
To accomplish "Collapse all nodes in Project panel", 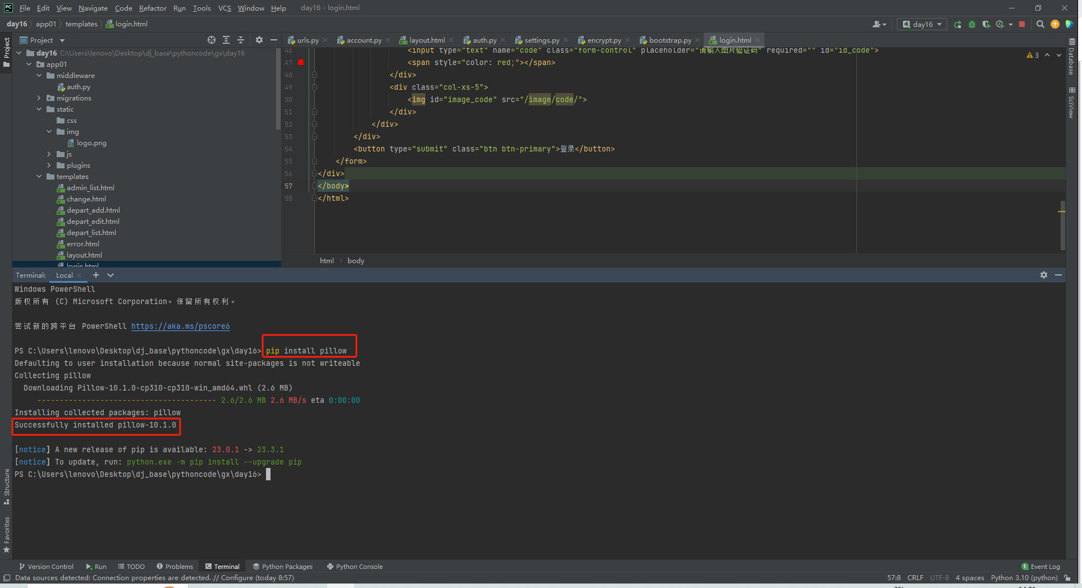I will tap(241, 40).
